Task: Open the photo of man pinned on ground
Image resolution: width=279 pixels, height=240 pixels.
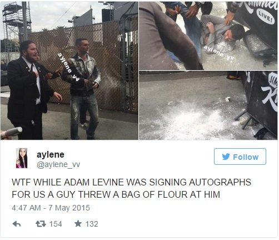Action: tap(208, 36)
